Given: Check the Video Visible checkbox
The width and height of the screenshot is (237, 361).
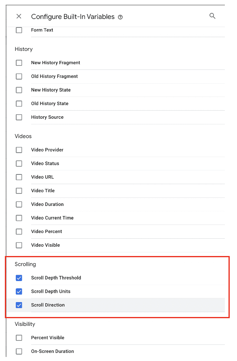Looking at the screenshot, I should point(19,245).
